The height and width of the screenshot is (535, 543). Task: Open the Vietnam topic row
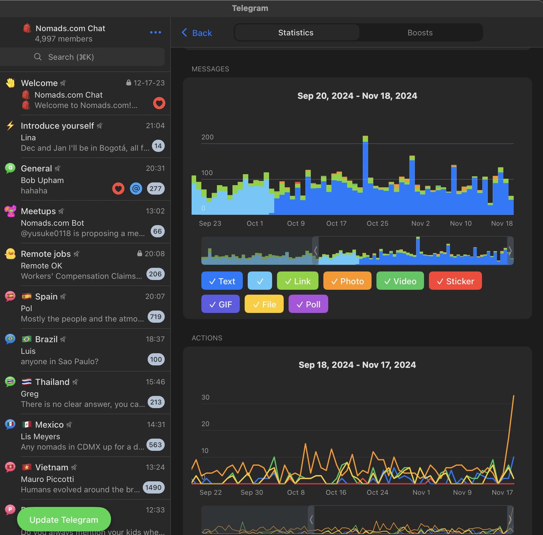[85, 478]
